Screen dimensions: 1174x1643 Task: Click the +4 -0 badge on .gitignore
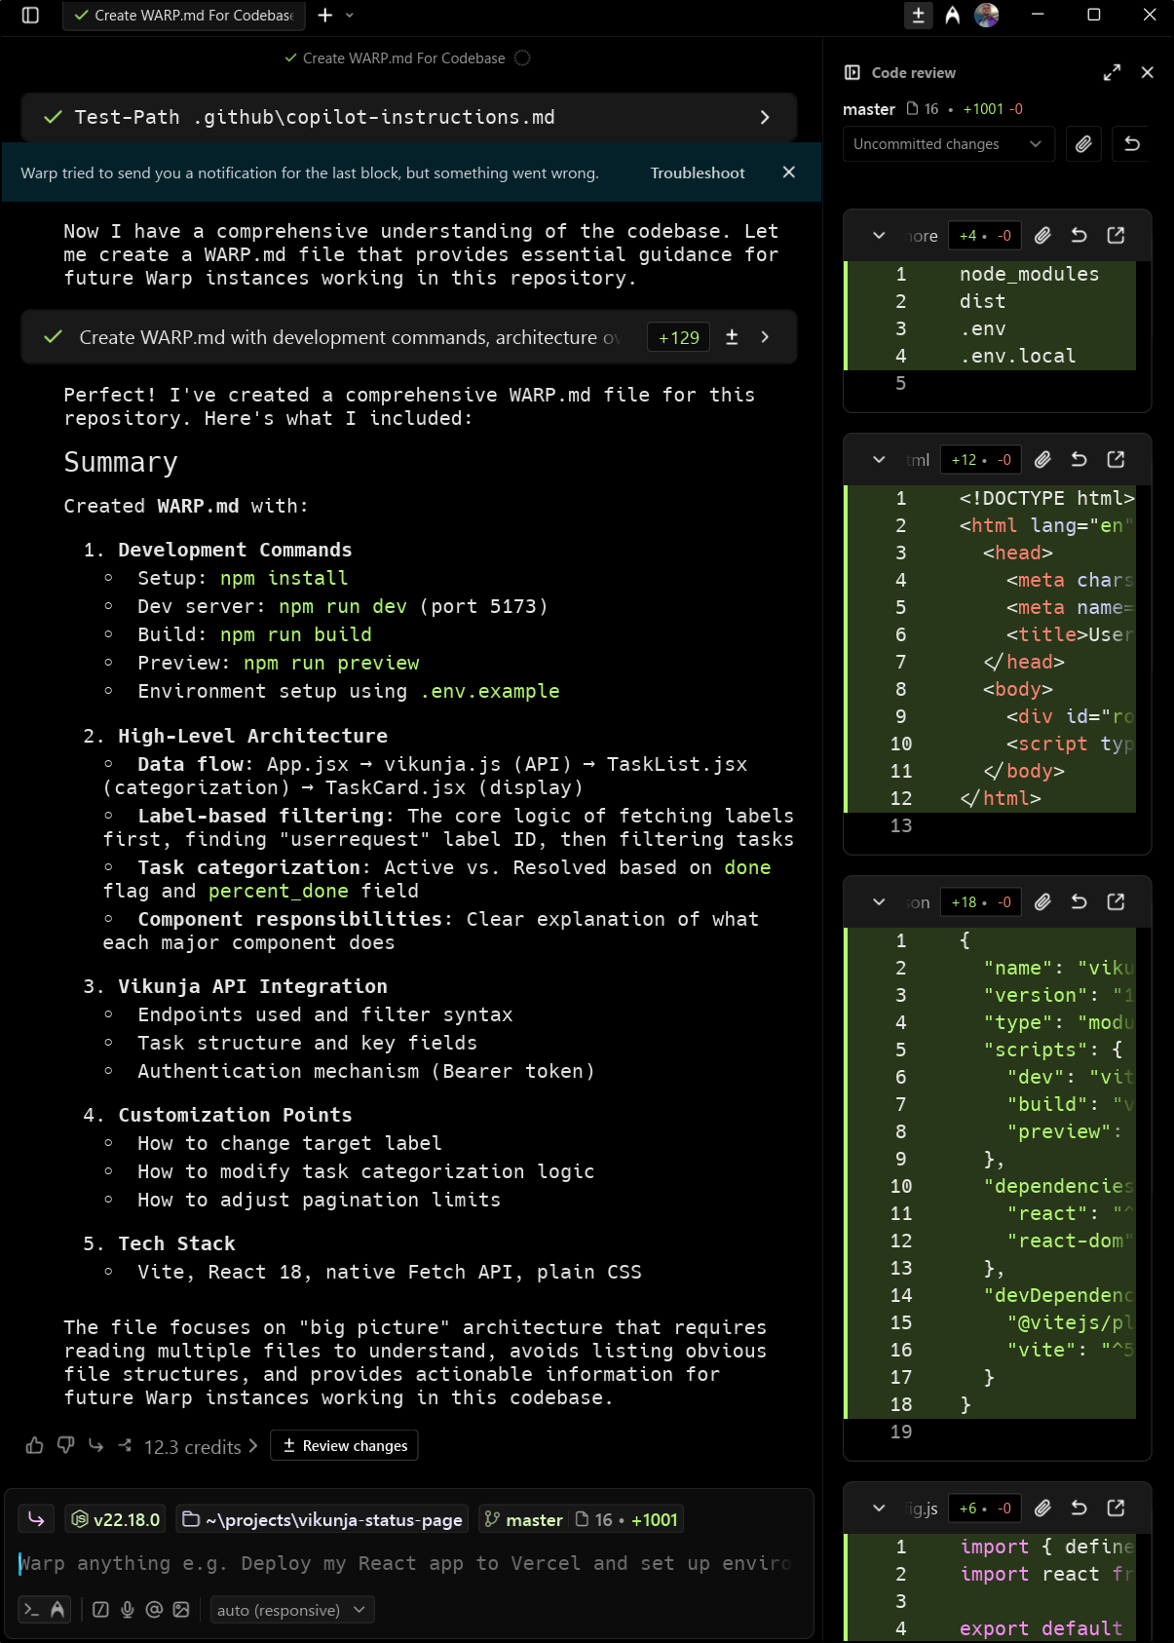point(985,235)
